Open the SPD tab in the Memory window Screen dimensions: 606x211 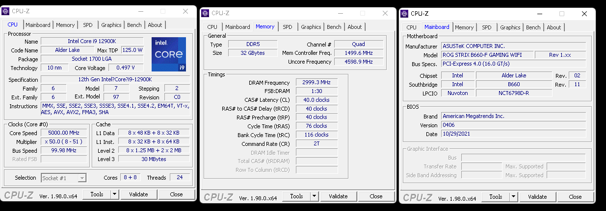pyautogui.click(x=288, y=27)
